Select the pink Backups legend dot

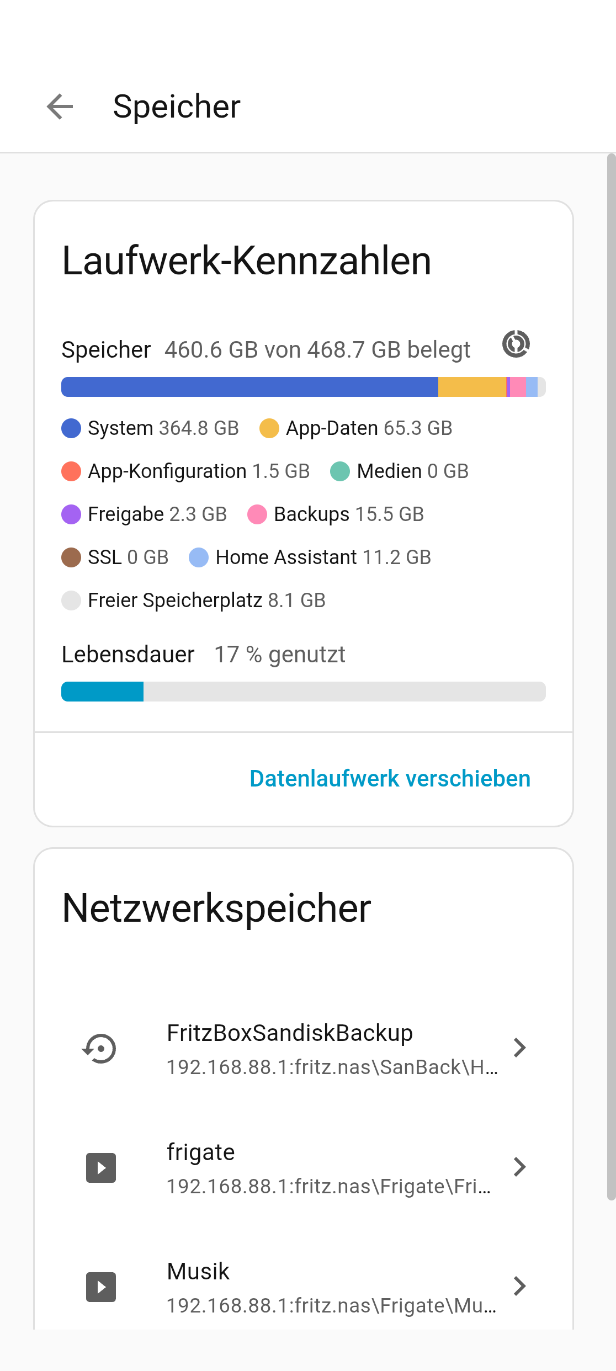click(x=257, y=514)
